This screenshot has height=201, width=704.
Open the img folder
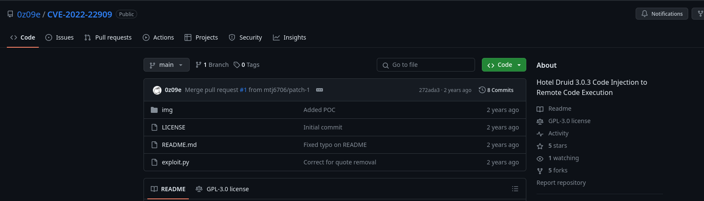pos(167,110)
